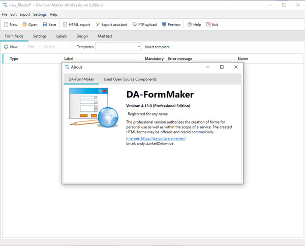This screenshot has width=305, height=246.
Task: Click the Delete form field button
Action: click(x=47, y=47)
